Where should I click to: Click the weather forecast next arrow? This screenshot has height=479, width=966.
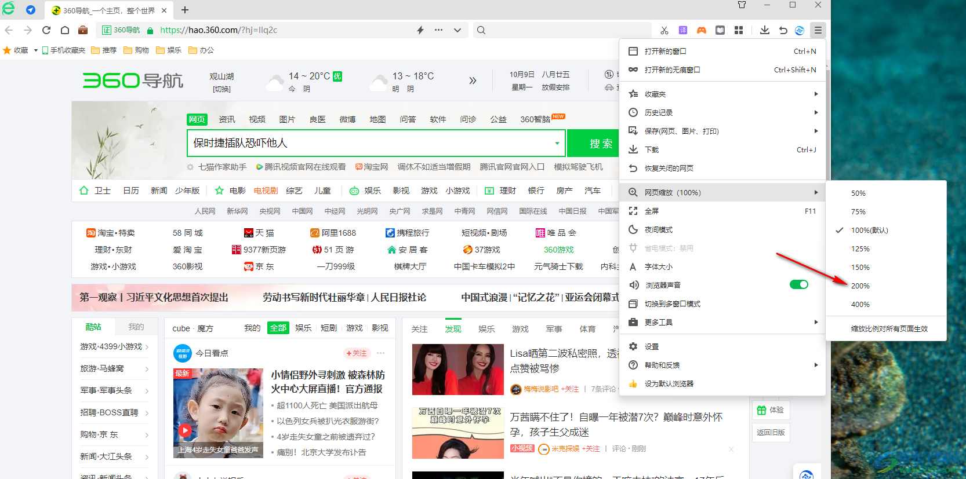[x=473, y=81]
